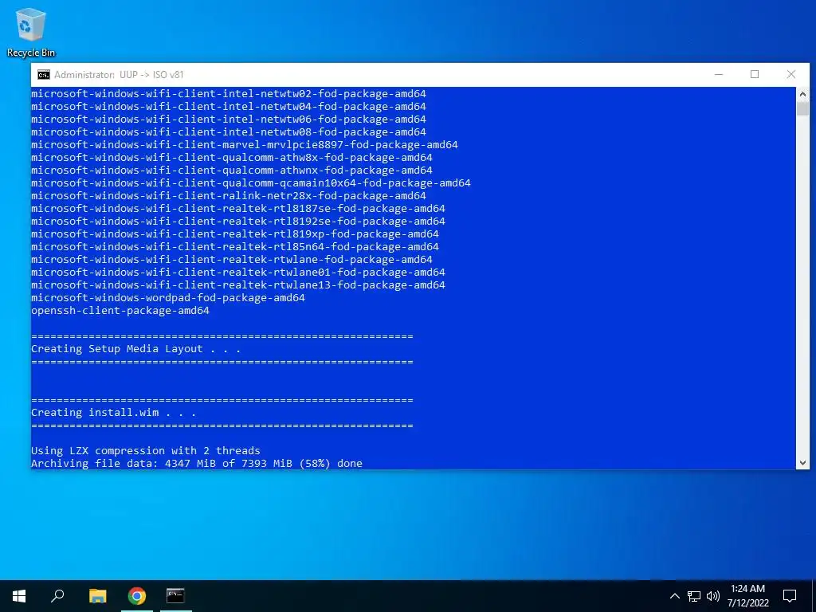Open the Windows Start menu

point(19,595)
